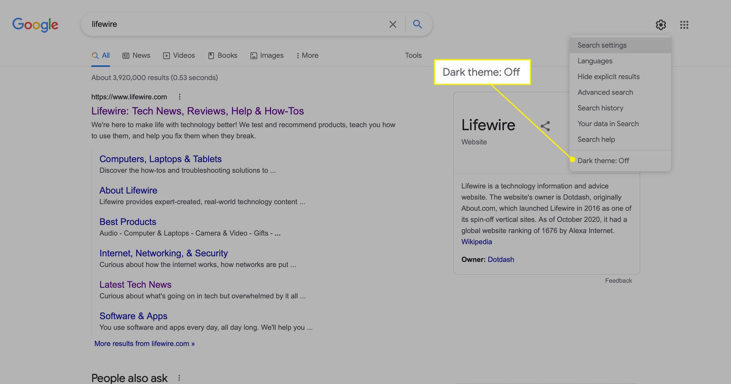
Task: Open the Google apps grid icon
Action: tap(684, 25)
